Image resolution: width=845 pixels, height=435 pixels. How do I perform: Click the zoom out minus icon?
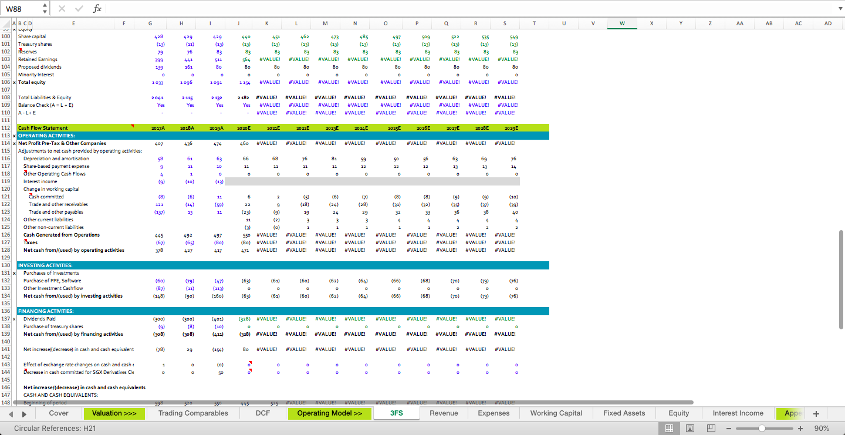[729, 429]
